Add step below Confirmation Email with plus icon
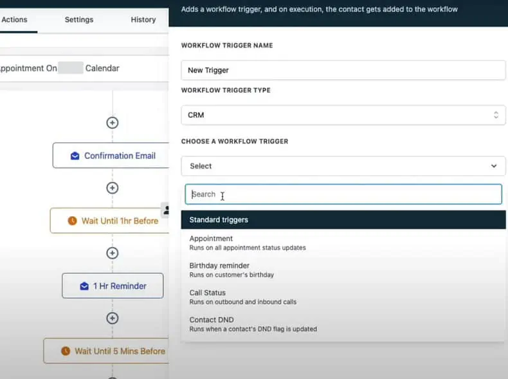Viewport: 508px width, 379px height. coord(113,188)
